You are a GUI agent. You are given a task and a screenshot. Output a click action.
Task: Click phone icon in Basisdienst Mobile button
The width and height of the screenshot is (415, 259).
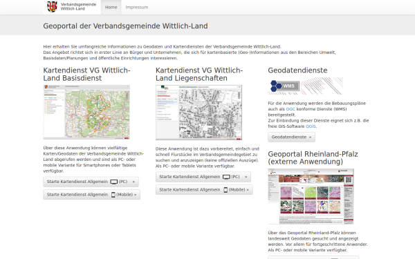(113, 195)
